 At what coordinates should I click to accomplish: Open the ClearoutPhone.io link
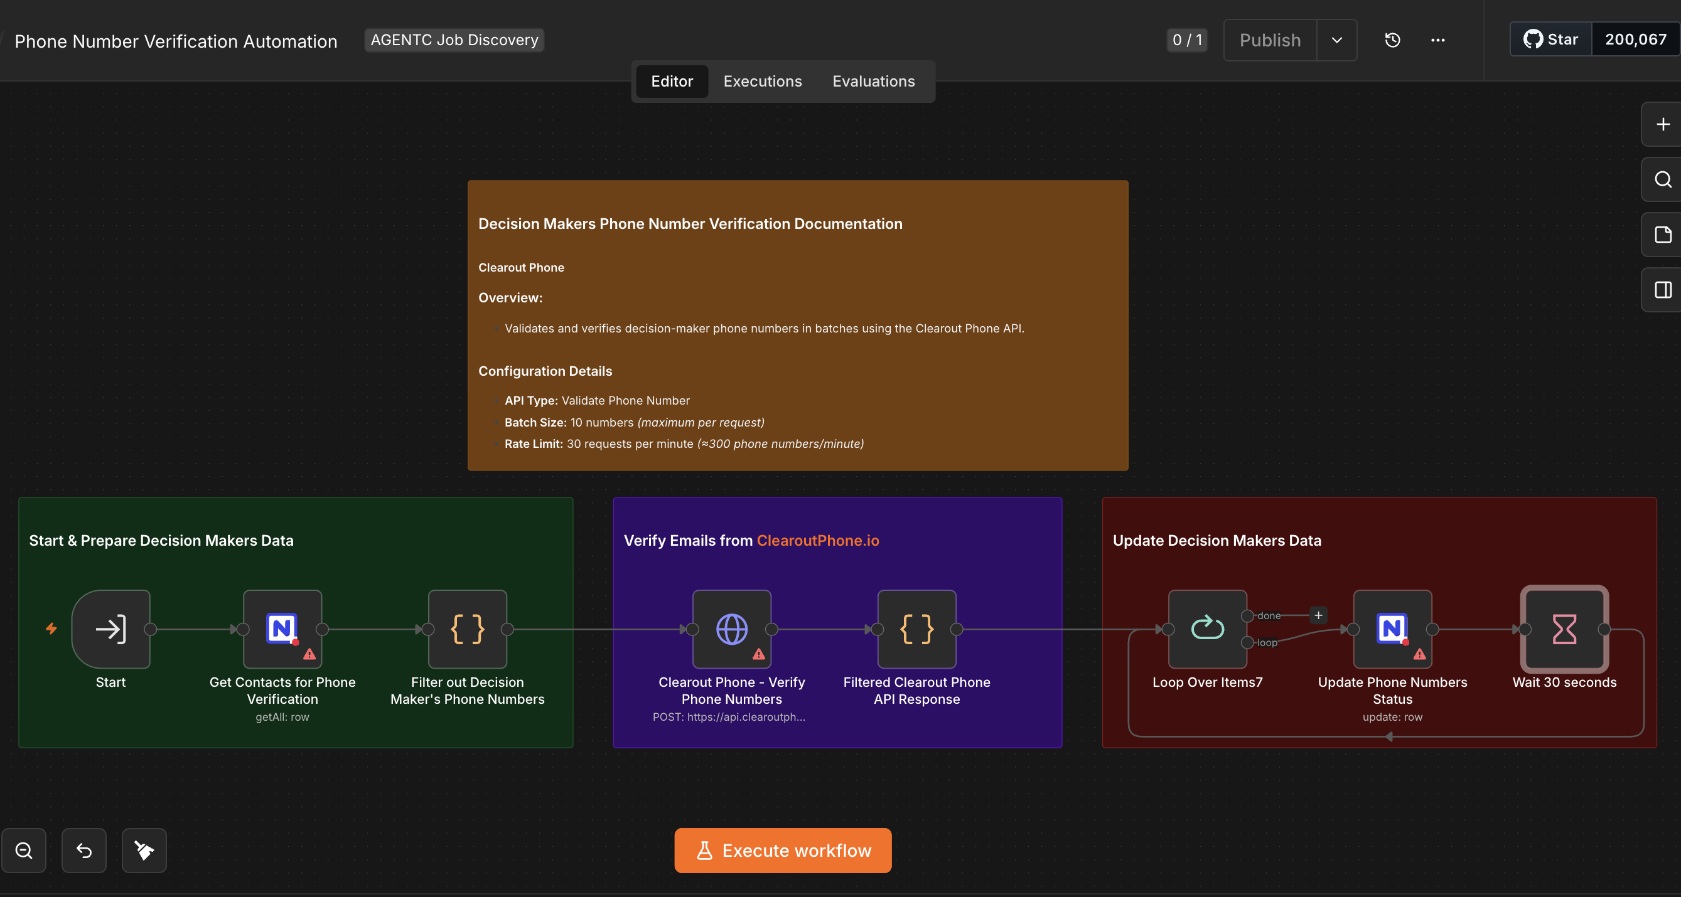(x=818, y=541)
